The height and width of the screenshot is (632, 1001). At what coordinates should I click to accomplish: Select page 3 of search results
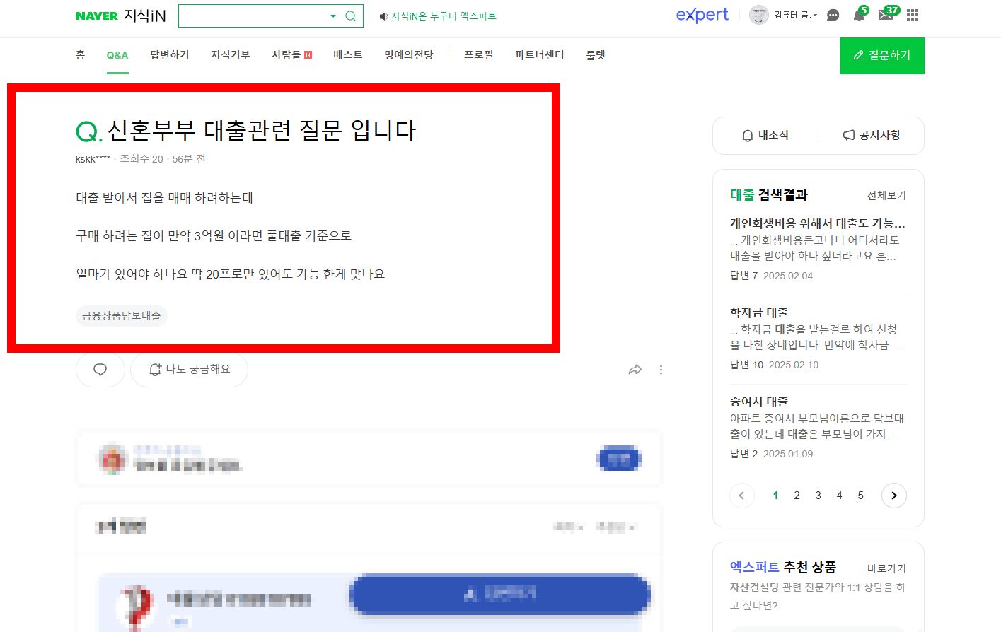pos(818,496)
